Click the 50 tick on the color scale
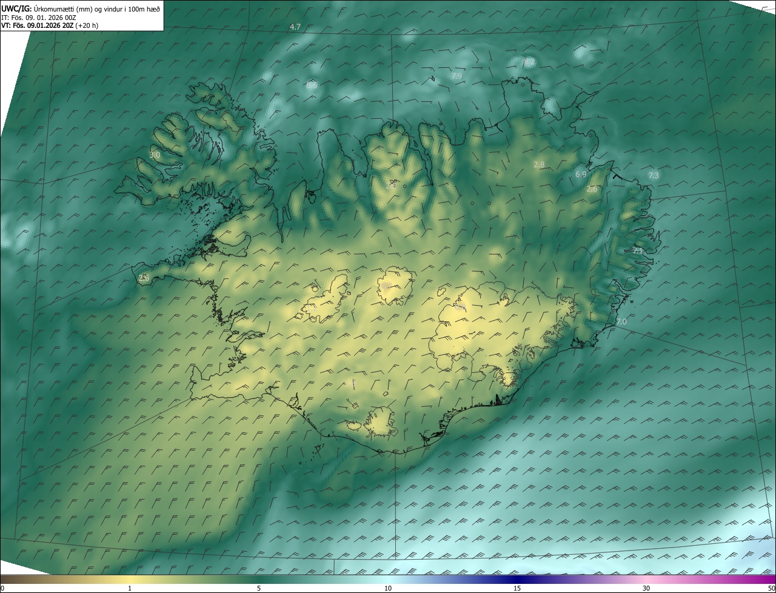Viewport: 776px width, 593px height. click(x=771, y=589)
